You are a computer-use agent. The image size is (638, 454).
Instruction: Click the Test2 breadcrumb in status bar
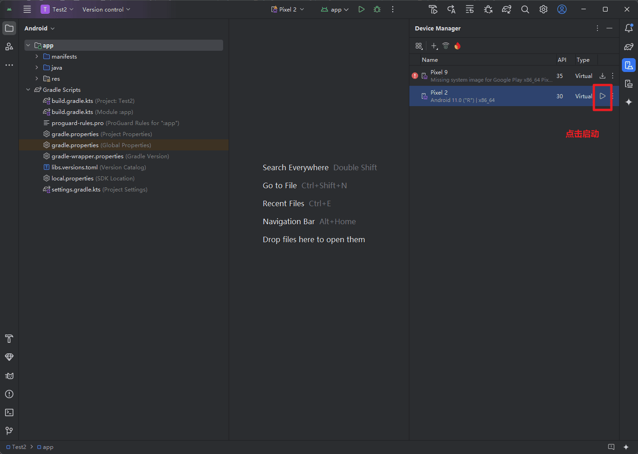(x=19, y=447)
